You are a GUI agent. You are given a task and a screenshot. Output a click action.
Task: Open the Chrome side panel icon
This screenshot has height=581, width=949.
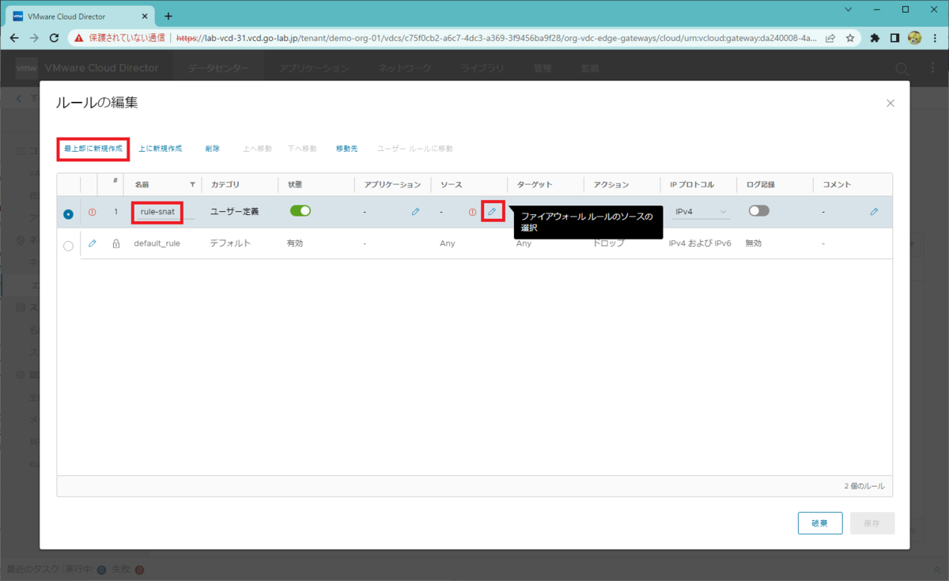tap(895, 37)
